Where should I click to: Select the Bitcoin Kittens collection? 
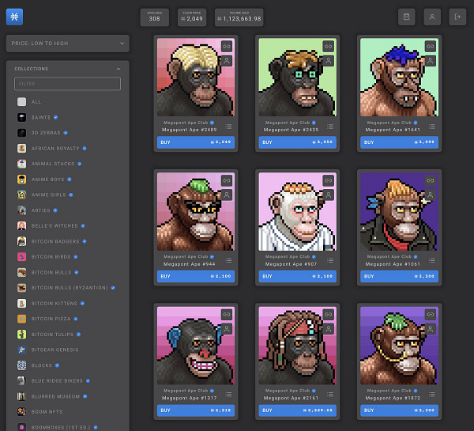click(x=51, y=303)
